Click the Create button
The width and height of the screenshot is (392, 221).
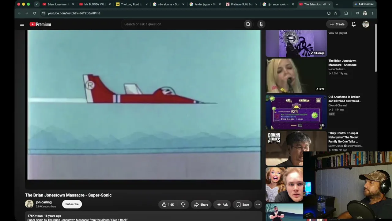pyautogui.click(x=337, y=24)
